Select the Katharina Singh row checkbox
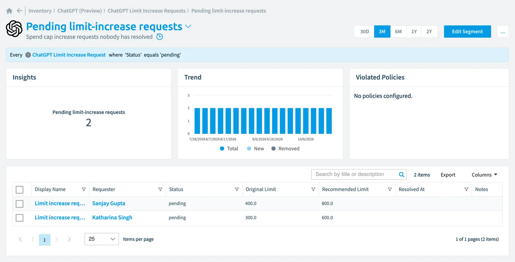Screen dimensions: 515x262 pos(20,218)
